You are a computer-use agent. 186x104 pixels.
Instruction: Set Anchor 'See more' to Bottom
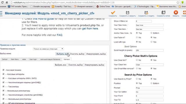tap(151, 33)
